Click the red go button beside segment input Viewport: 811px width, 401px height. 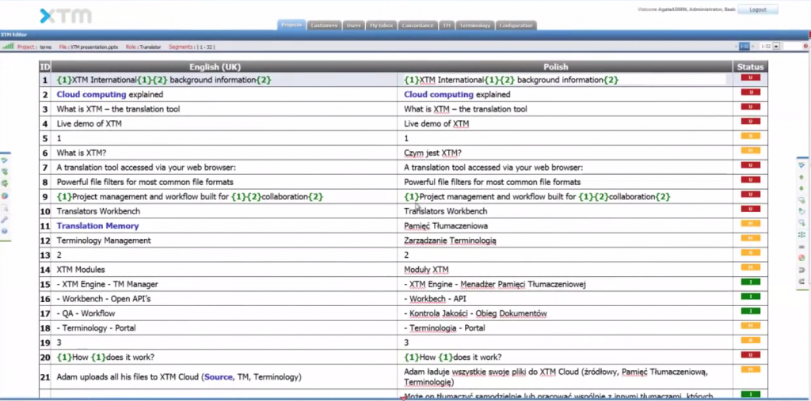tap(805, 47)
